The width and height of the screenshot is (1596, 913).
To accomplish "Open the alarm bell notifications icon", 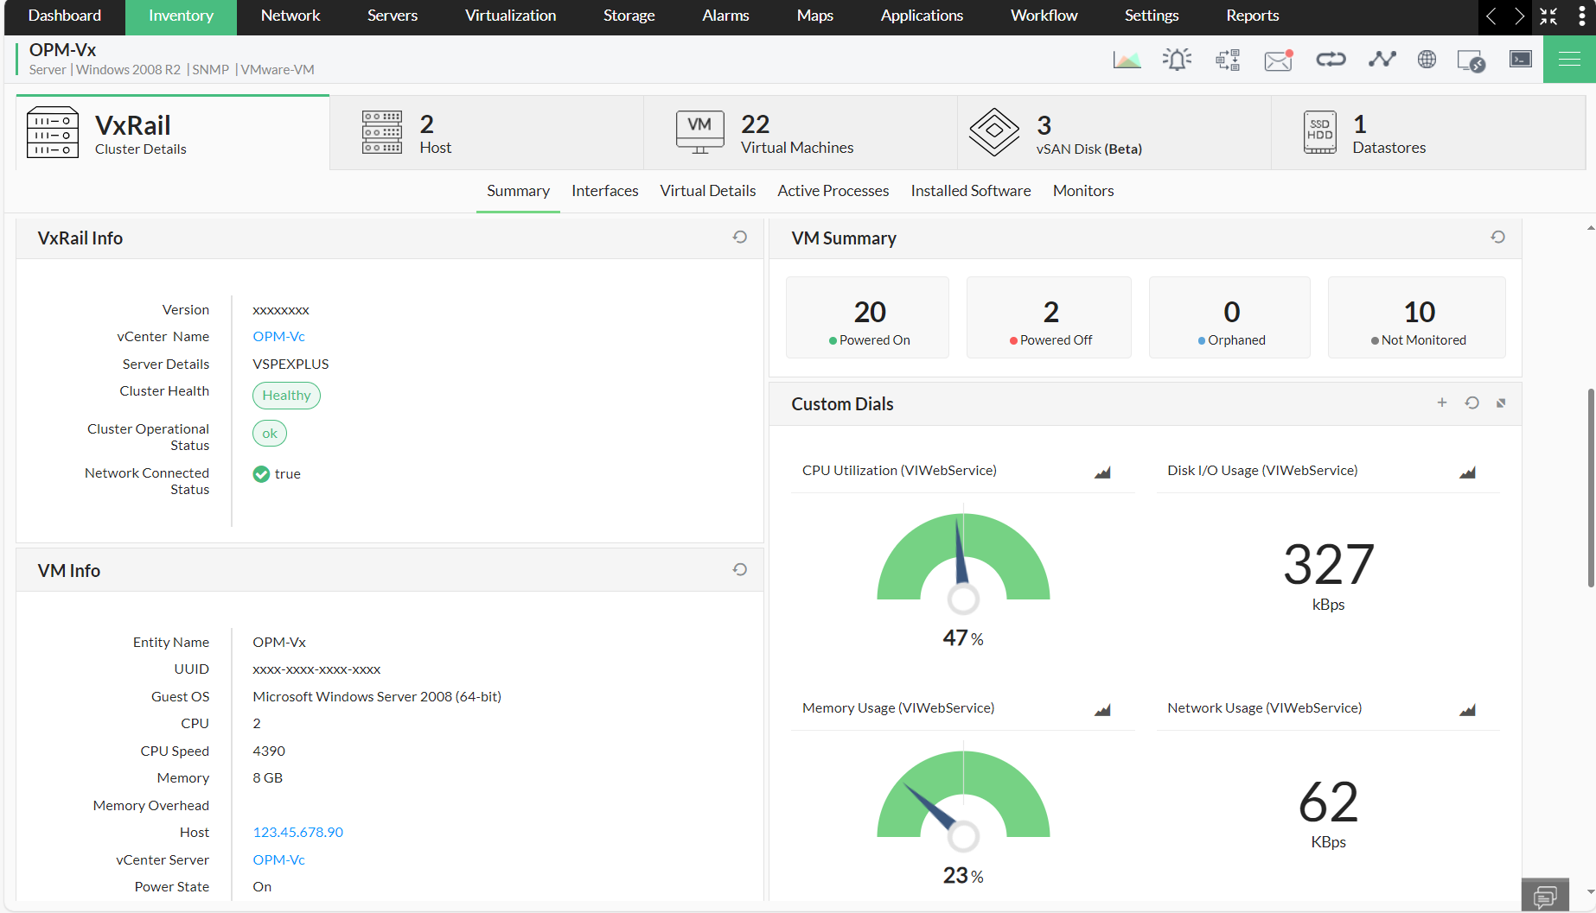I will tap(1177, 59).
